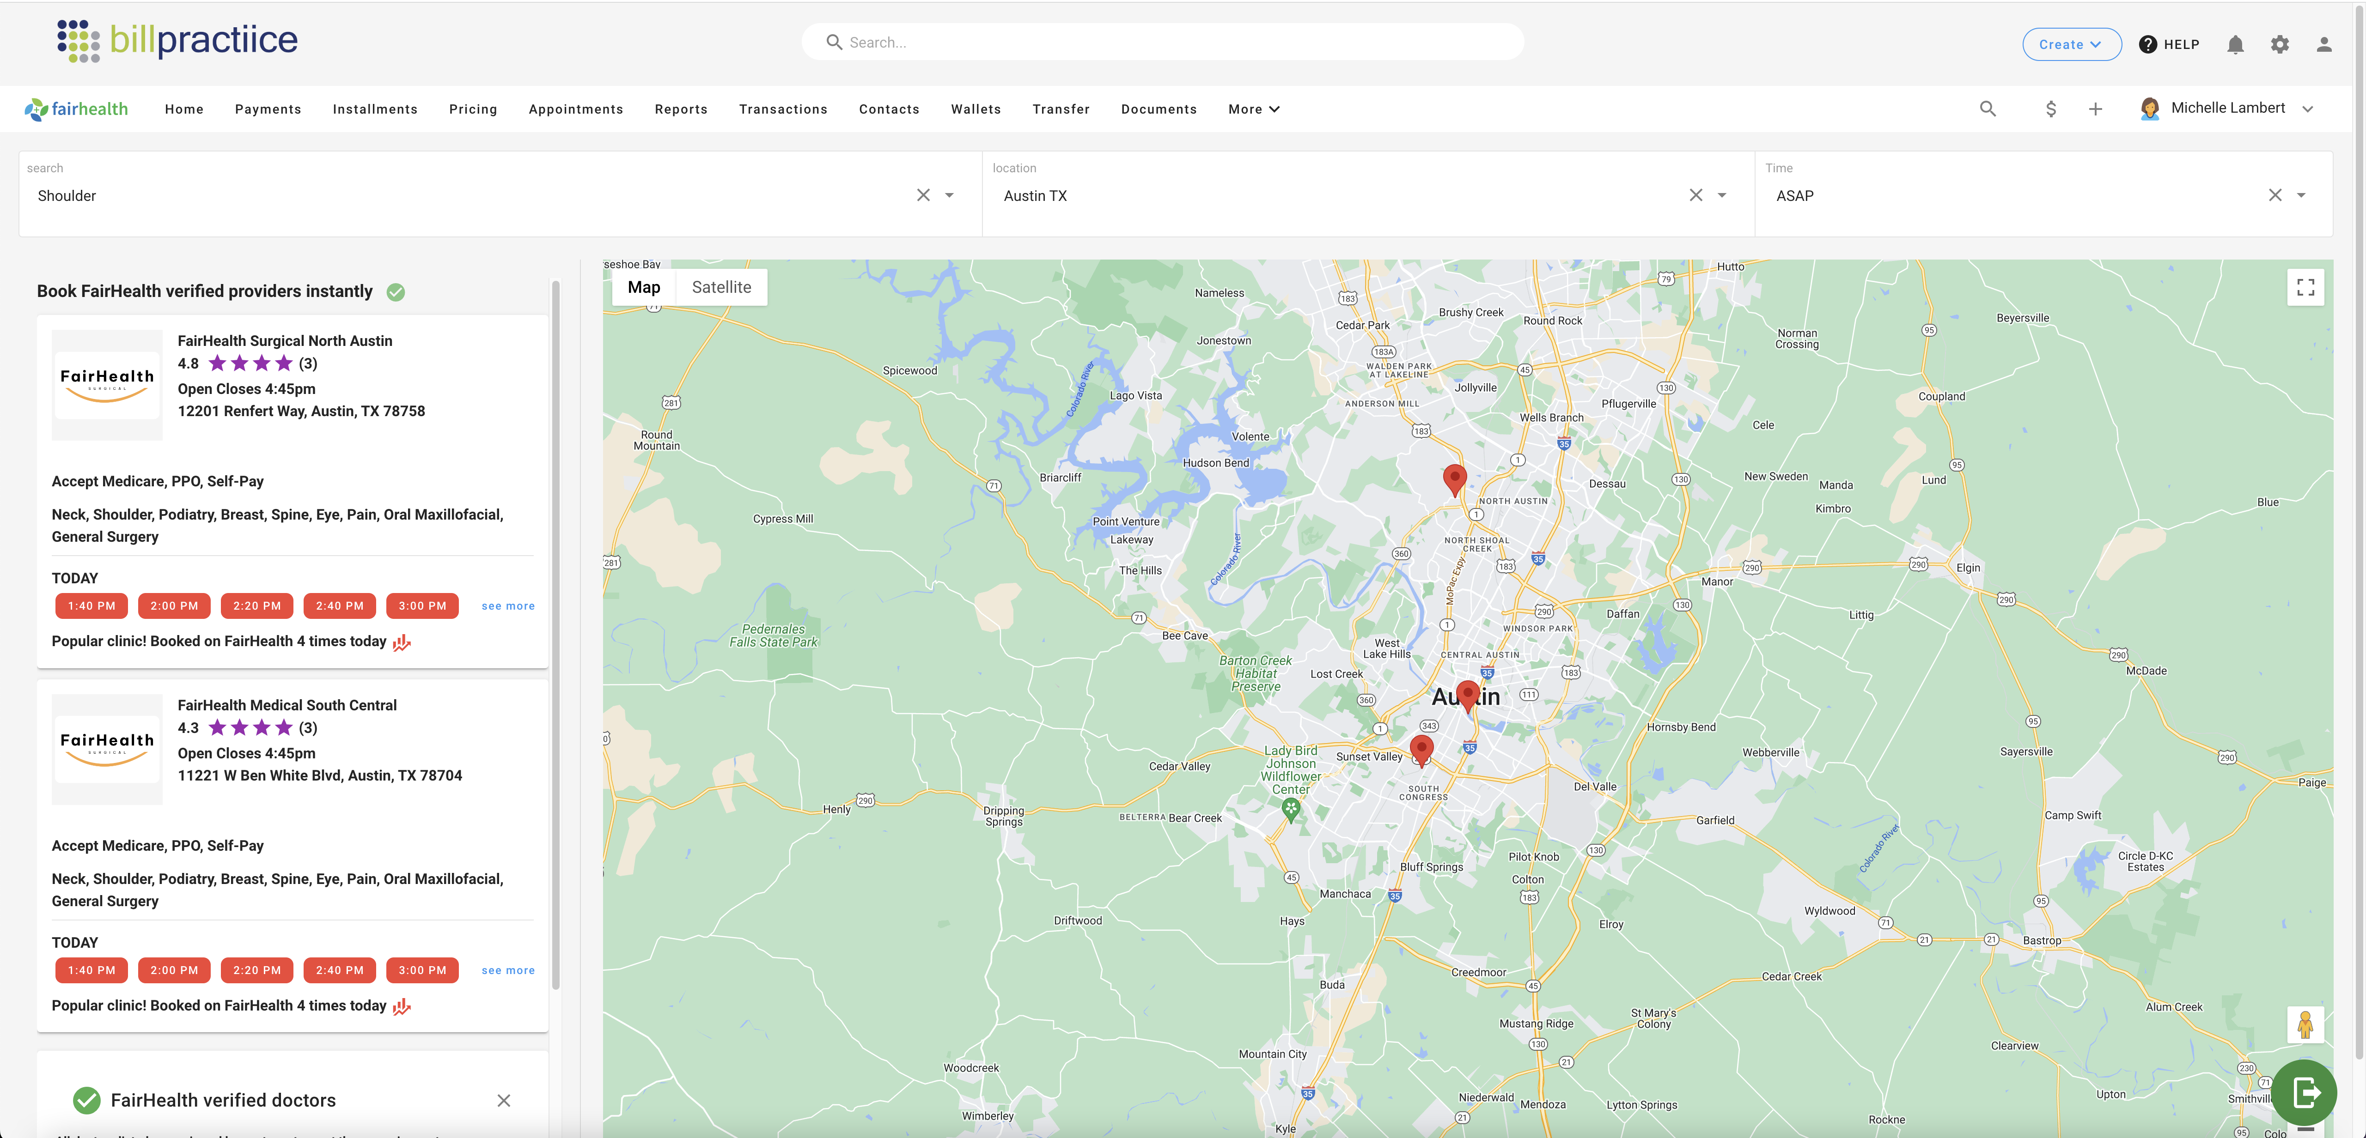Click see more for South Central times
The image size is (2366, 1138).
point(507,970)
